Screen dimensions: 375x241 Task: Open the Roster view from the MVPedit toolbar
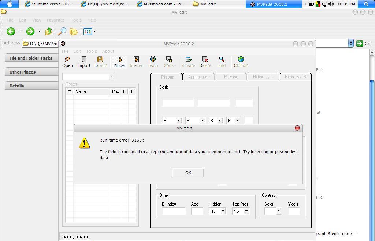(x=136, y=62)
